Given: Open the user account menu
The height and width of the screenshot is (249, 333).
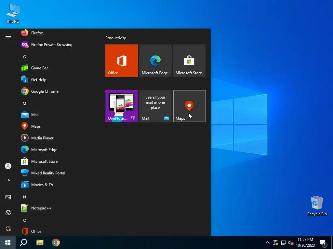Looking at the screenshot, I should pyautogui.click(x=8, y=166).
